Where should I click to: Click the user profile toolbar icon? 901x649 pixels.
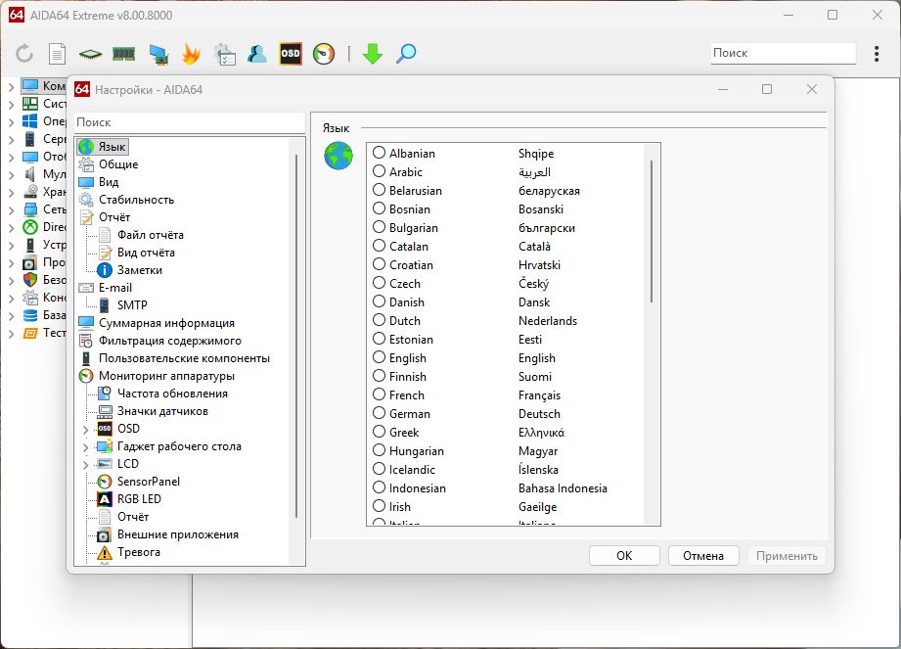pyautogui.click(x=257, y=54)
